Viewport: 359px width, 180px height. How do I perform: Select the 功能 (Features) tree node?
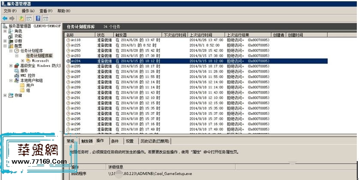point(18,36)
